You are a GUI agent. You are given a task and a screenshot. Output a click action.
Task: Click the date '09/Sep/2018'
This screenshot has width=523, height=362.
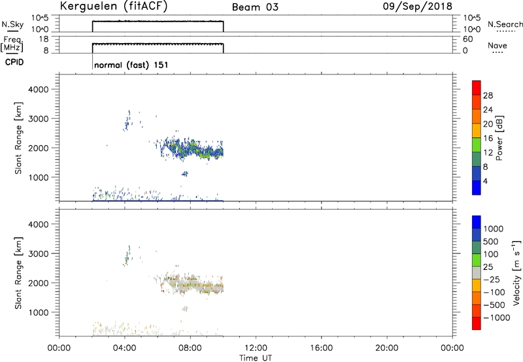pyautogui.click(x=417, y=7)
